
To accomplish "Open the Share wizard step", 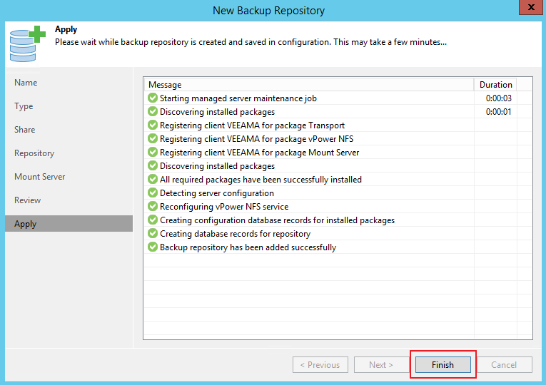I will [24, 130].
